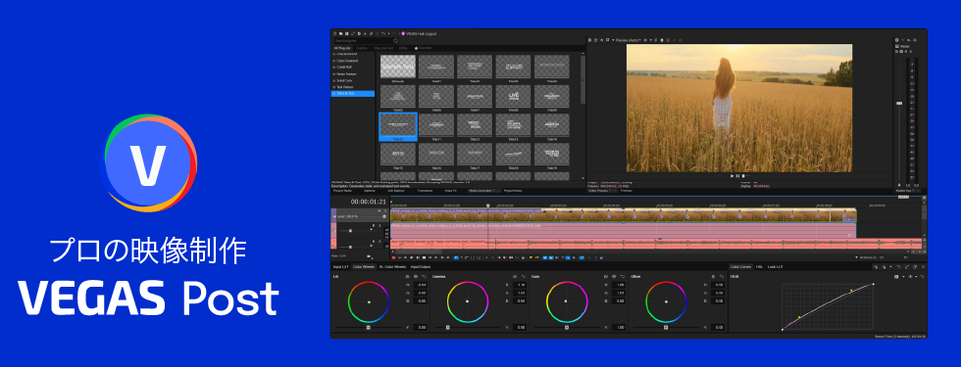This screenshot has width=961, height=367.
Task: Switch to the Project Media tab
Action: [x=342, y=190]
